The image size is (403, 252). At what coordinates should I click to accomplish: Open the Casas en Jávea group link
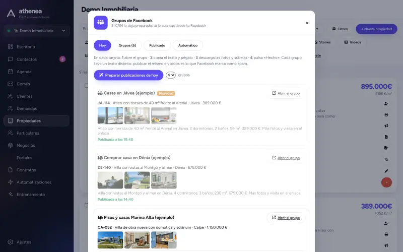(286, 93)
